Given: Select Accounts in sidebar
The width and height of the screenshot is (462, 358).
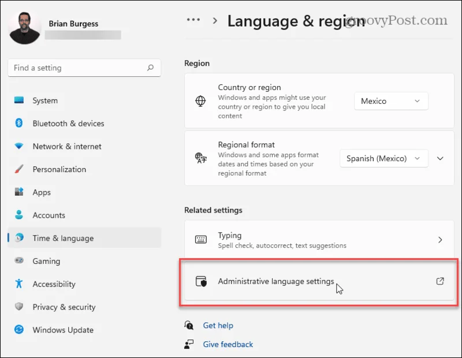Looking at the screenshot, I should coord(84,215).
